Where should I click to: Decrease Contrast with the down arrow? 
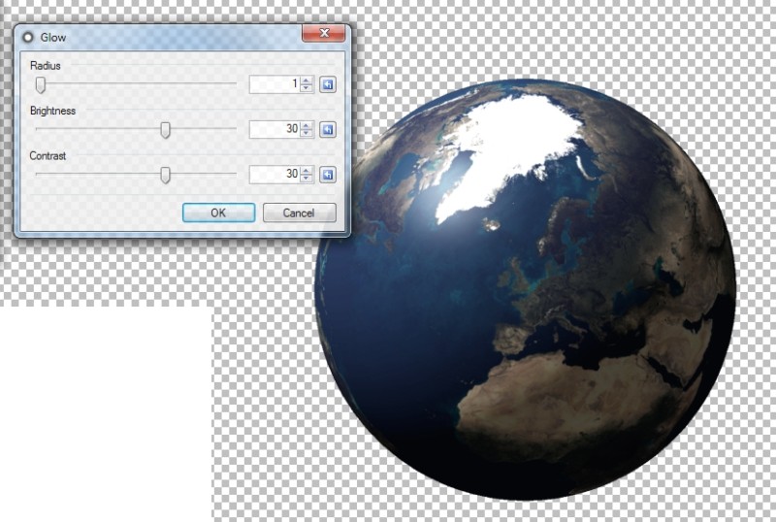pos(307,179)
